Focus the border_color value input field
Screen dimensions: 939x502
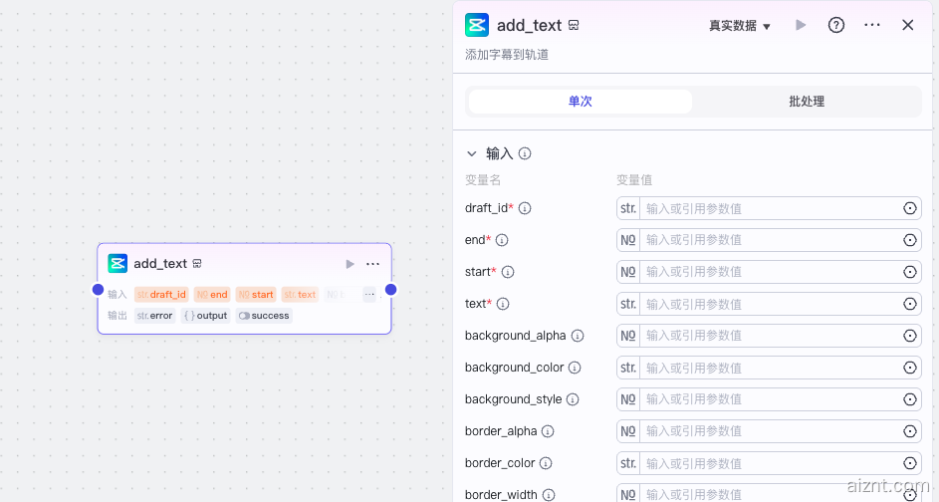click(769, 463)
